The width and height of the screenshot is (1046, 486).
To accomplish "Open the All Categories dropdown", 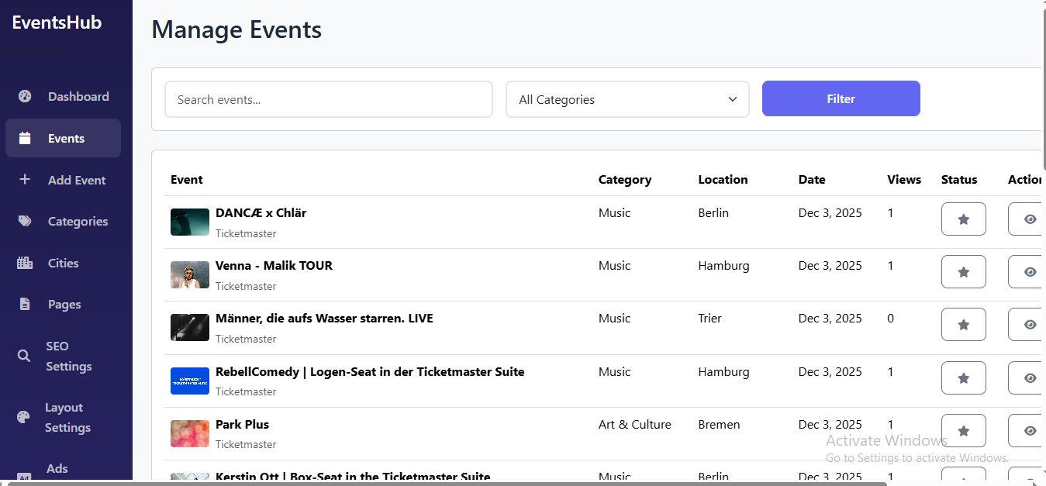I will (627, 100).
